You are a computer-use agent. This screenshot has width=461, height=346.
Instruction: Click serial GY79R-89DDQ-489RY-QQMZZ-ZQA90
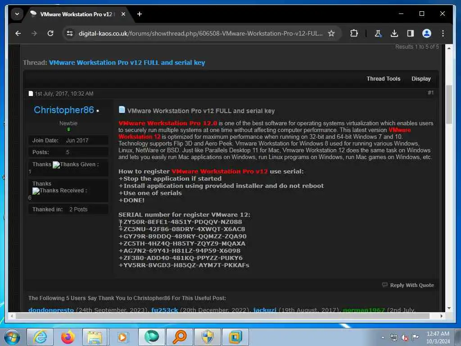tap(185, 236)
